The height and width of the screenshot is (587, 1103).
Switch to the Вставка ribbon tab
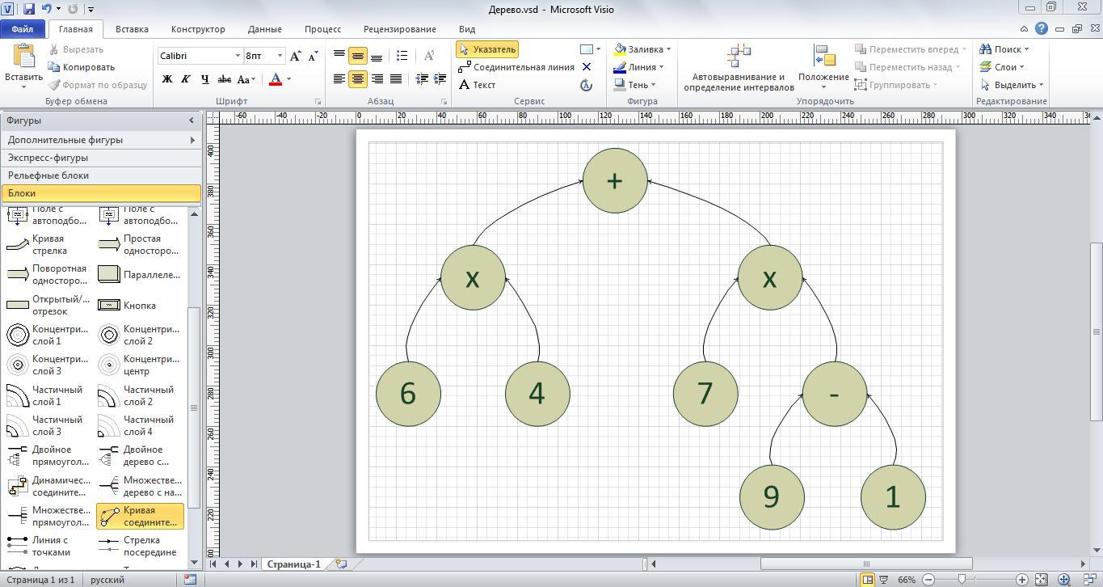point(131,29)
